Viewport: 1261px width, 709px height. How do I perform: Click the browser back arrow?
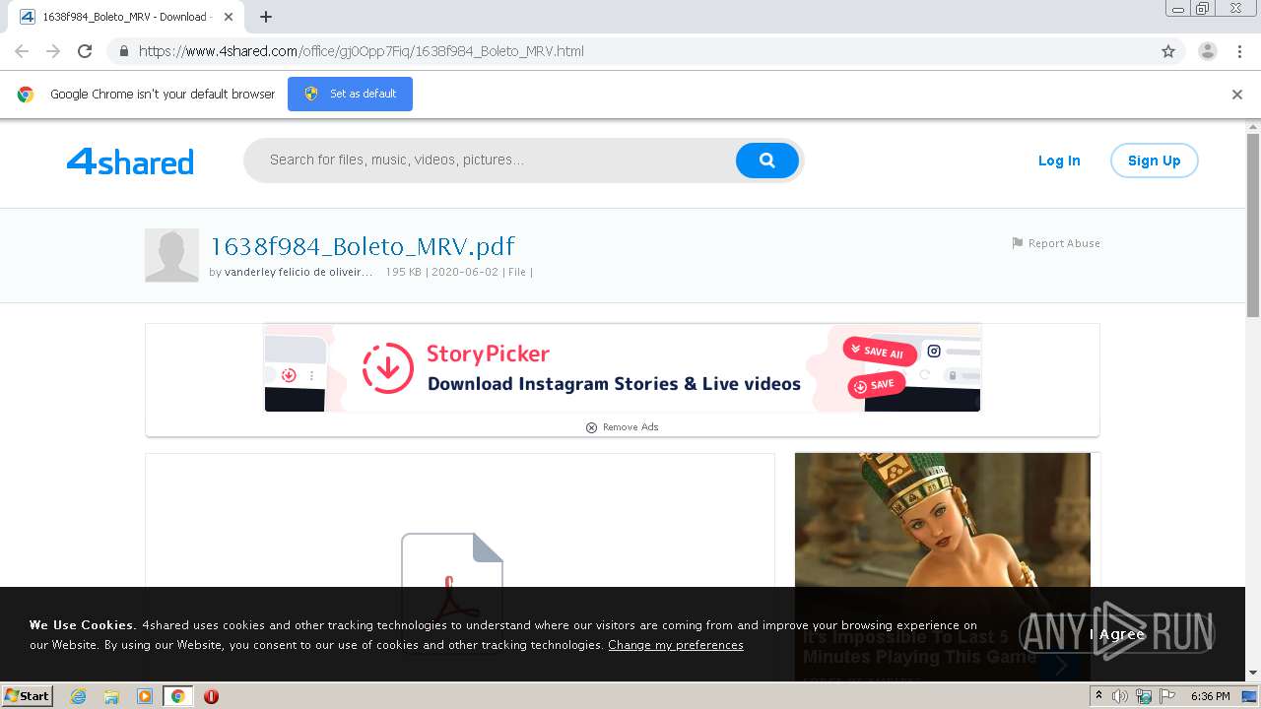click(x=22, y=51)
